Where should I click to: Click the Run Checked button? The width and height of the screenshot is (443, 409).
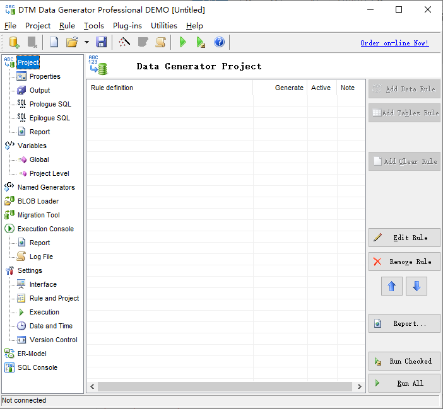pos(405,361)
